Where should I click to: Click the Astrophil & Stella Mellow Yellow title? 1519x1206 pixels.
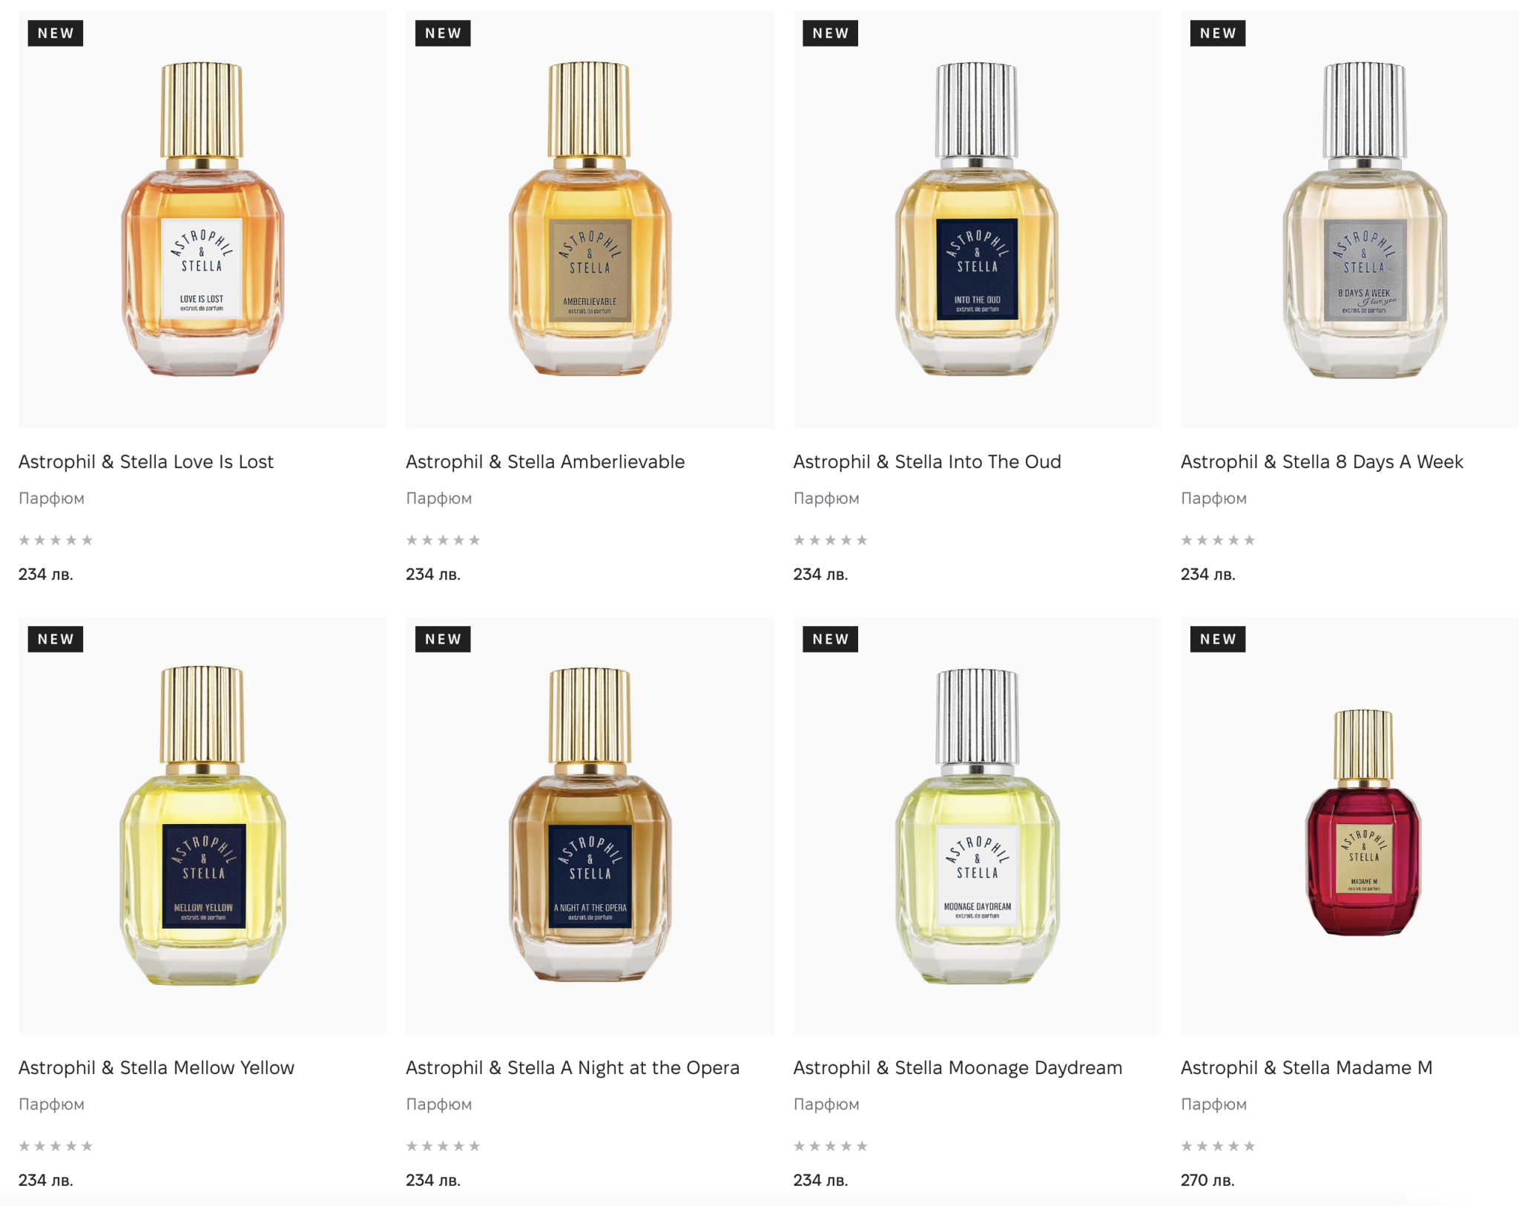[156, 1068]
